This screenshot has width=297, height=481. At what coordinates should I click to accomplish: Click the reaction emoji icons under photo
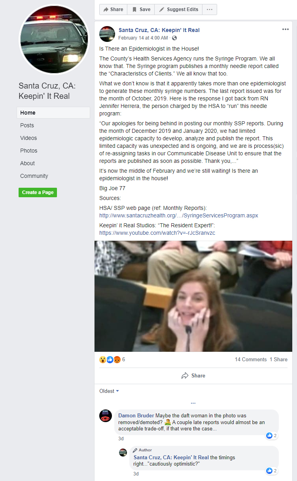pyautogui.click(x=110, y=360)
